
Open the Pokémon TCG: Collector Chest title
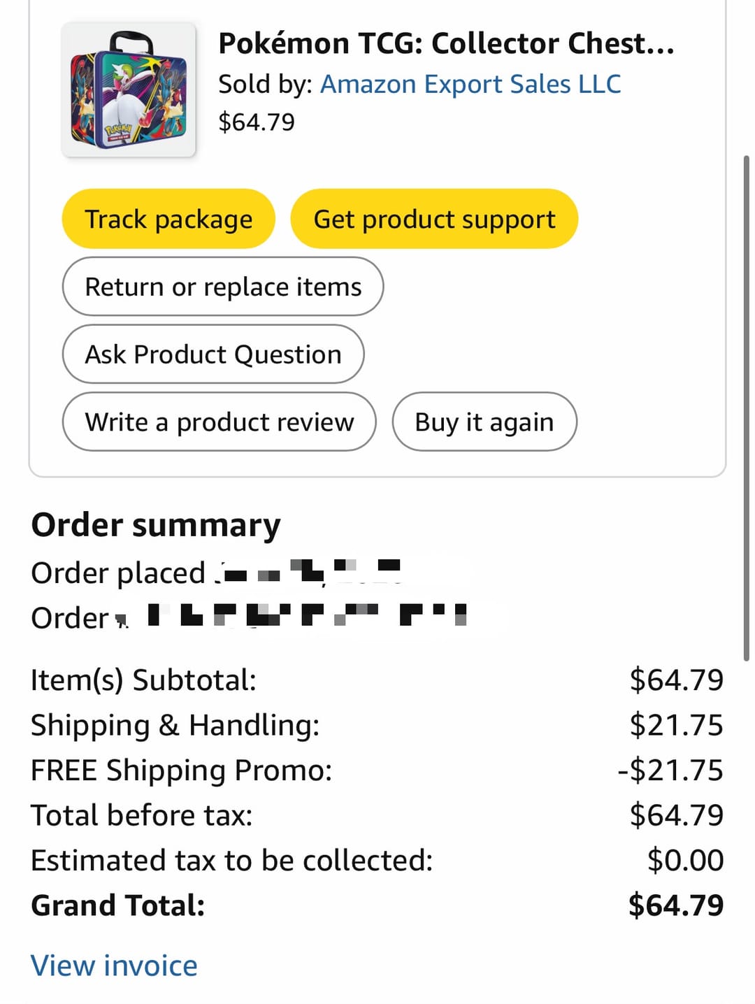(446, 43)
